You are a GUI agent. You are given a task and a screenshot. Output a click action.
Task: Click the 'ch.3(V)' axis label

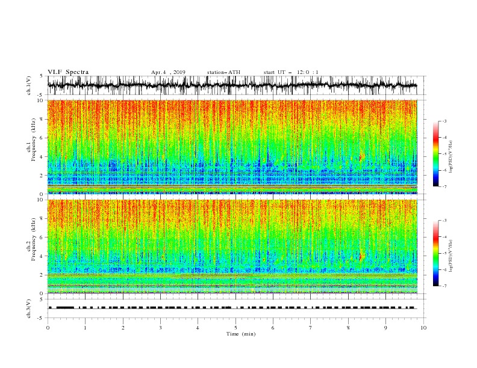coord(29,308)
